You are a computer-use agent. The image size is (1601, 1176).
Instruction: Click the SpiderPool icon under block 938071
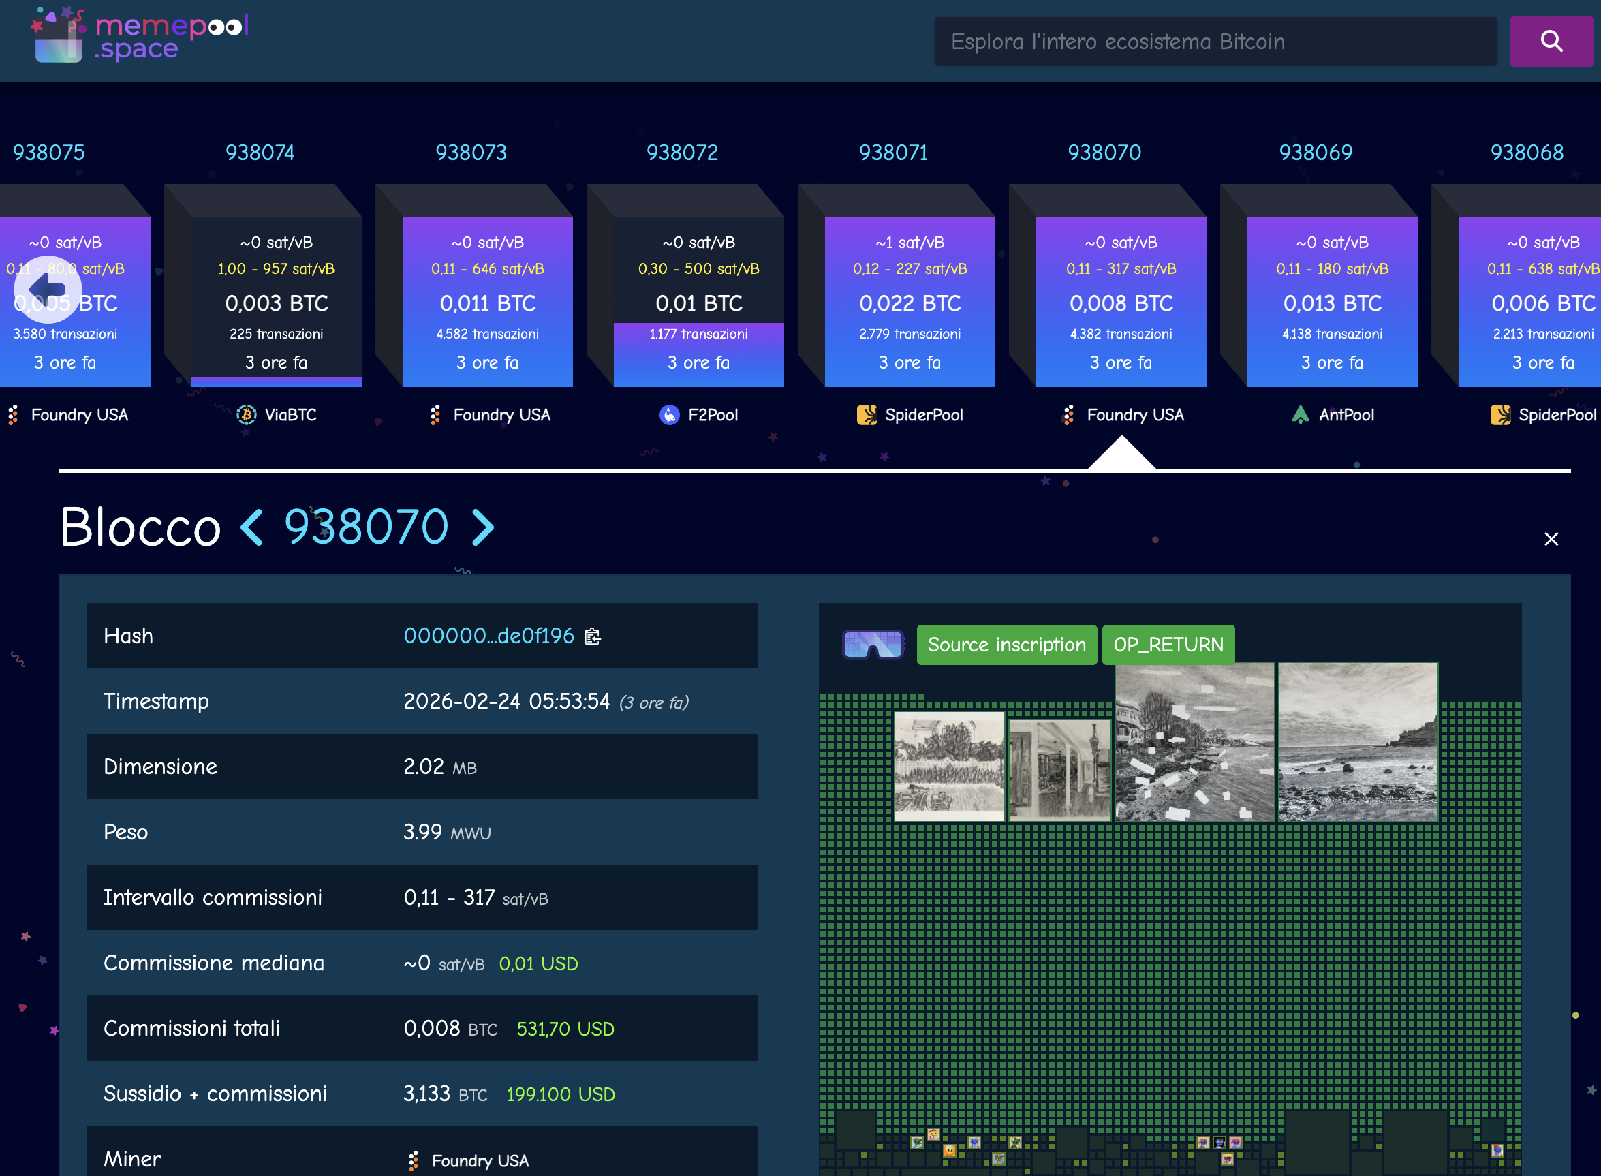(x=867, y=415)
